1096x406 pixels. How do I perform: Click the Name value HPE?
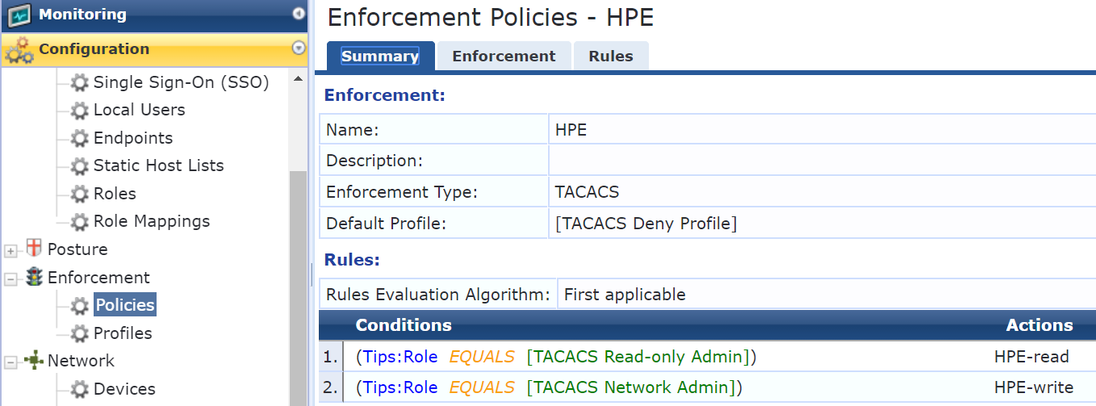click(x=571, y=129)
